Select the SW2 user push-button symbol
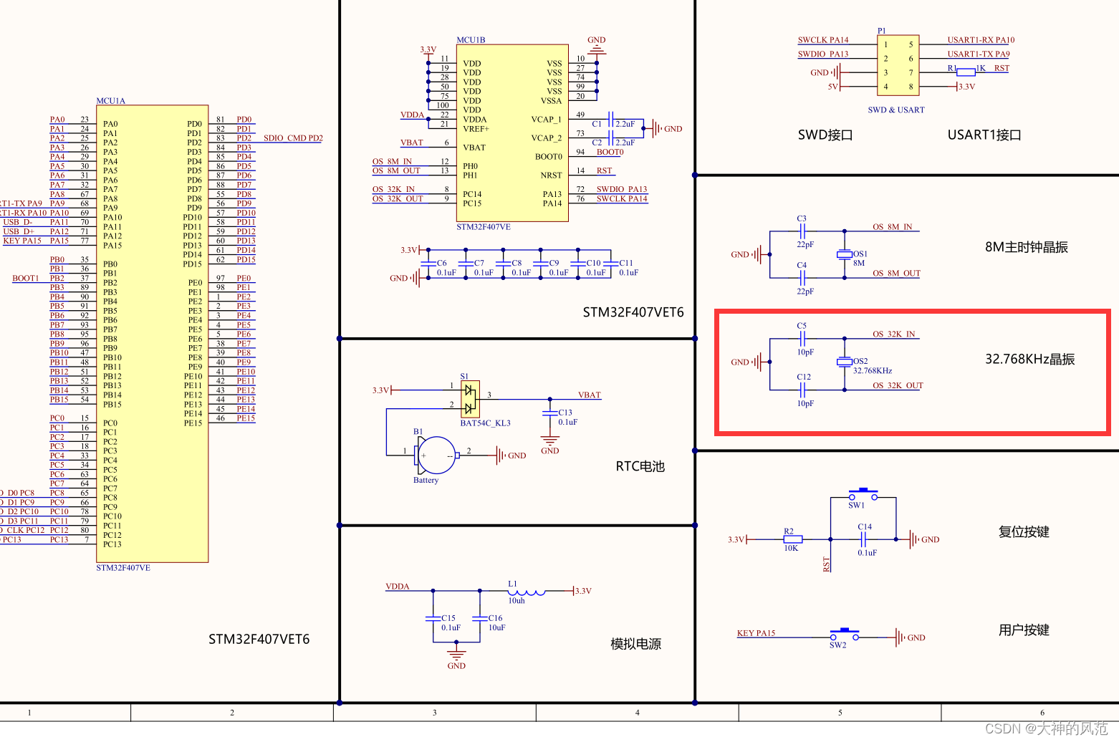Image resolution: width=1119 pixels, height=742 pixels. (845, 635)
